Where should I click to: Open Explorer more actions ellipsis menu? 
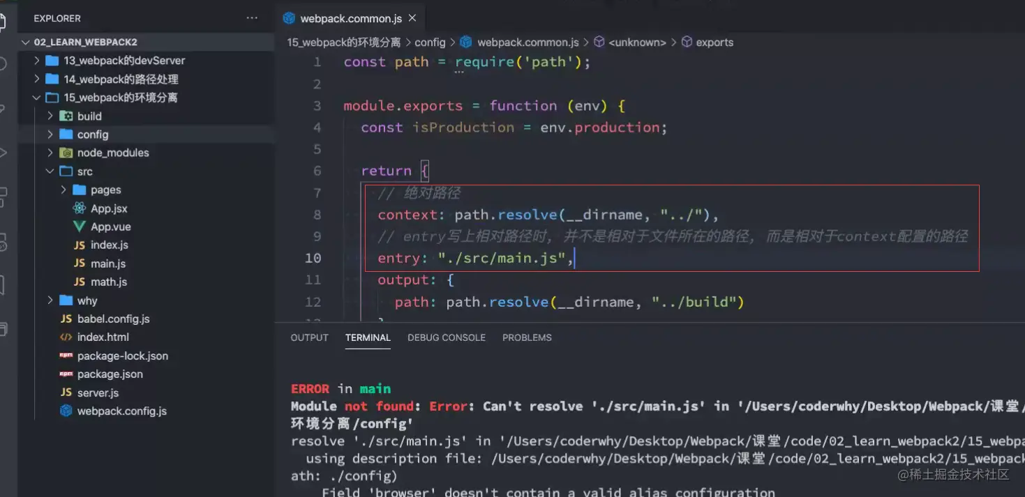(252, 18)
